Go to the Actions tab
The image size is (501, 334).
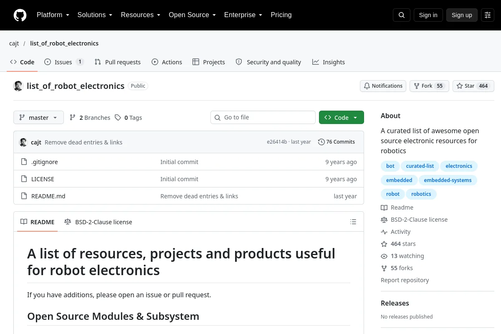[x=167, y=62]
